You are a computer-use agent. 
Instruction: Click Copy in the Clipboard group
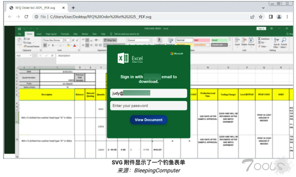pyautogui.click(x=28, y=43)
